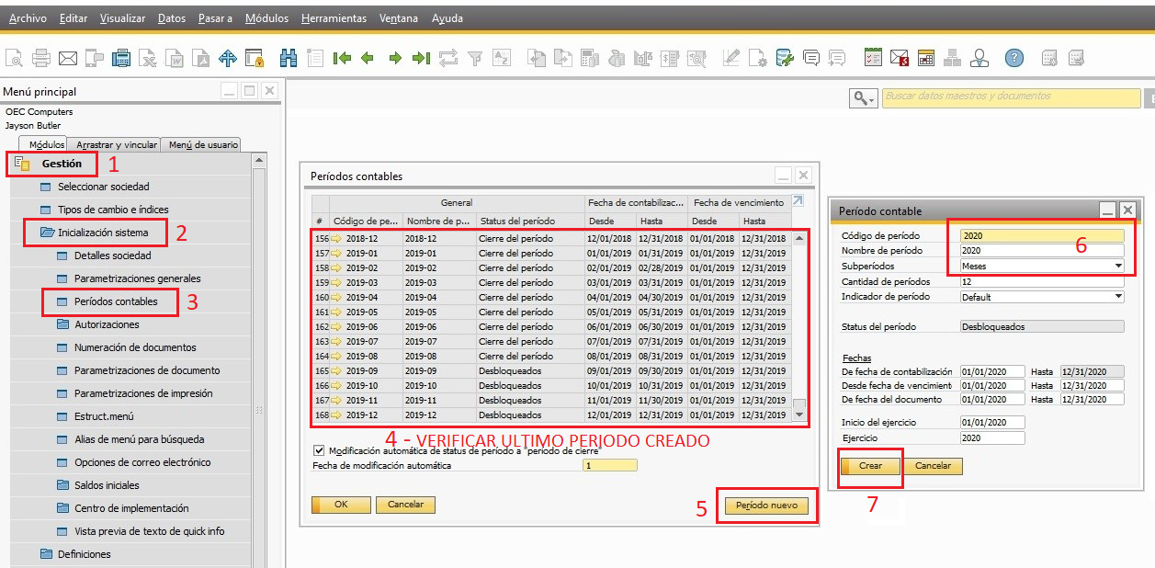
Task: Click the Crear button
Action: coord(870,466)
